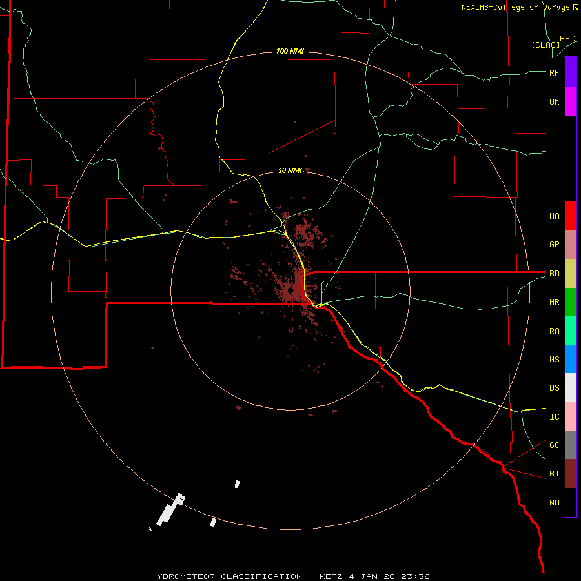Click the UK magenta legend swatch

point(570,101)
